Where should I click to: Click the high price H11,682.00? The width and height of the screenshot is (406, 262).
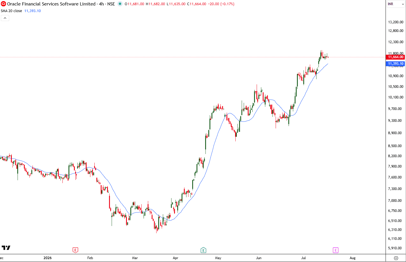(x=155, y=4)
